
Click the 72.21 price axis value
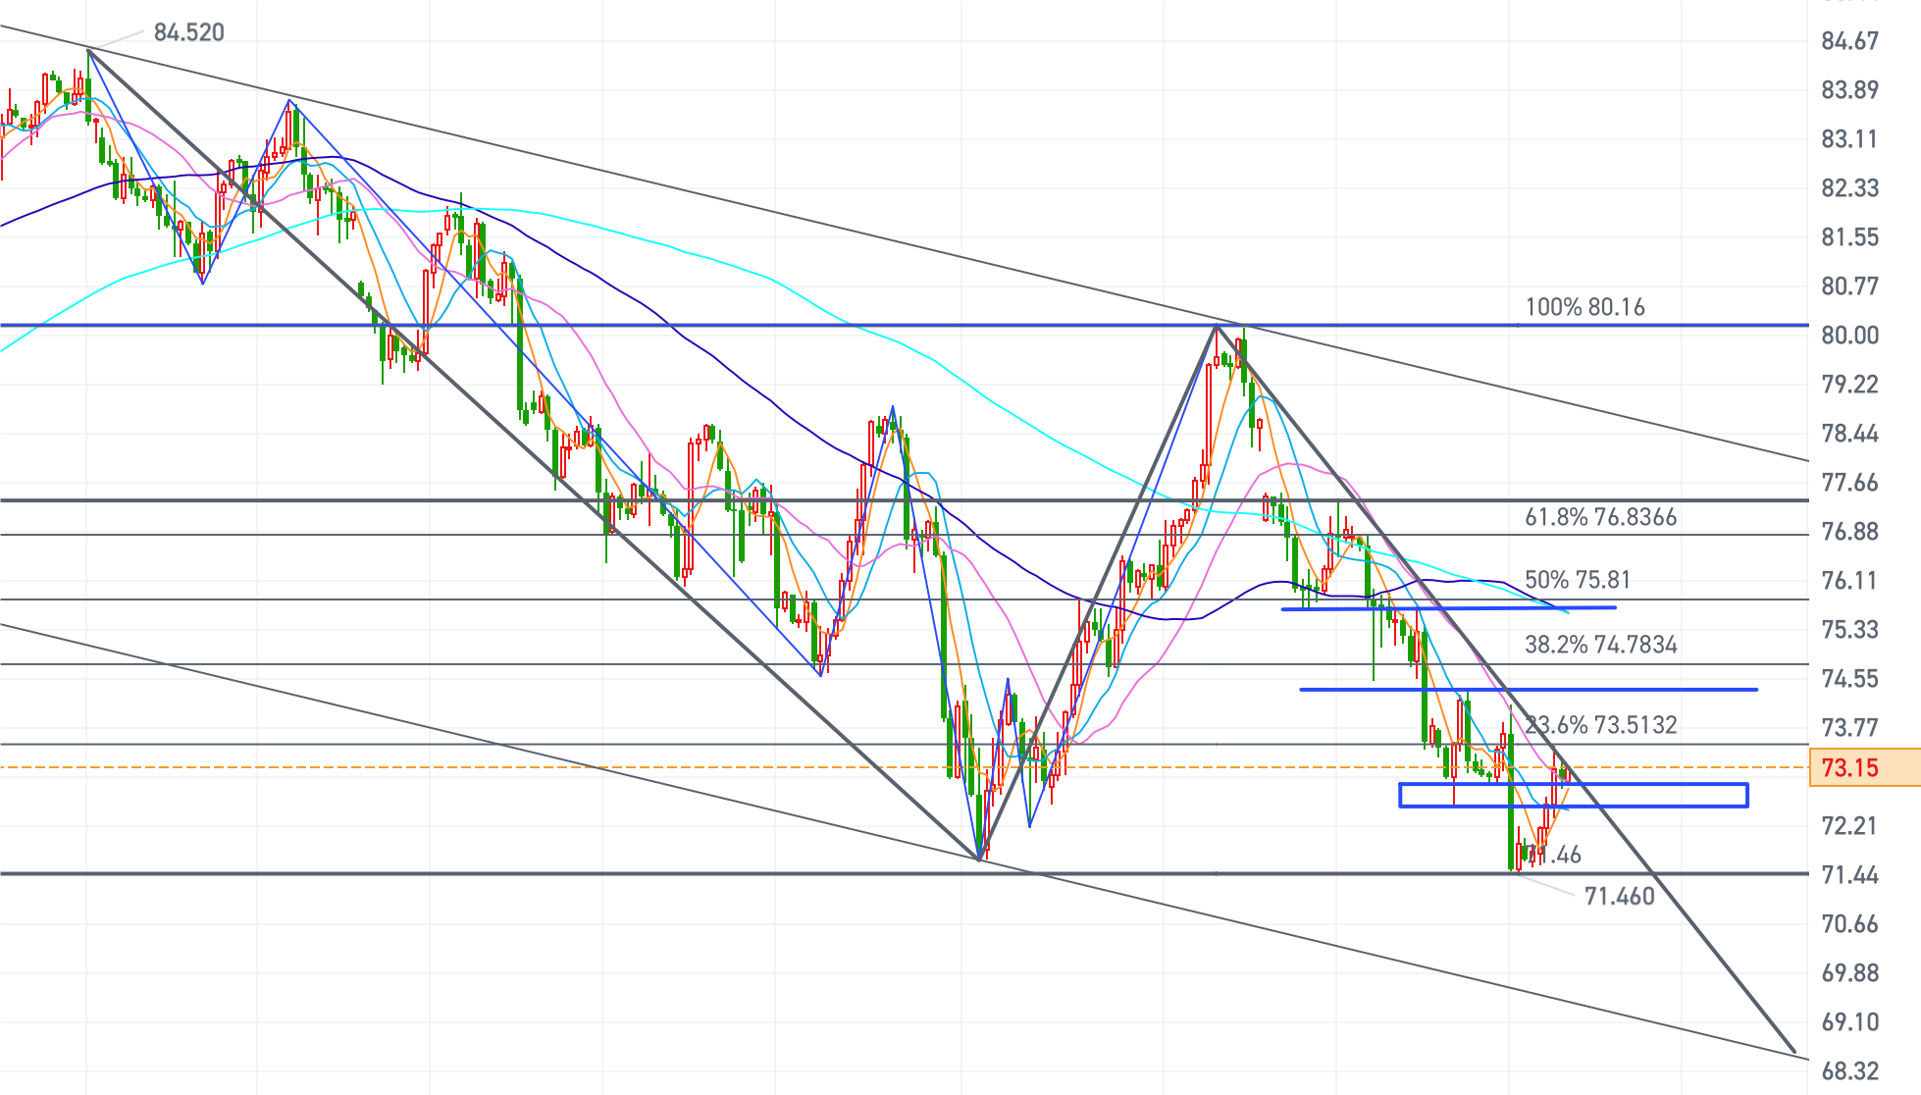tap(1849, 826)
